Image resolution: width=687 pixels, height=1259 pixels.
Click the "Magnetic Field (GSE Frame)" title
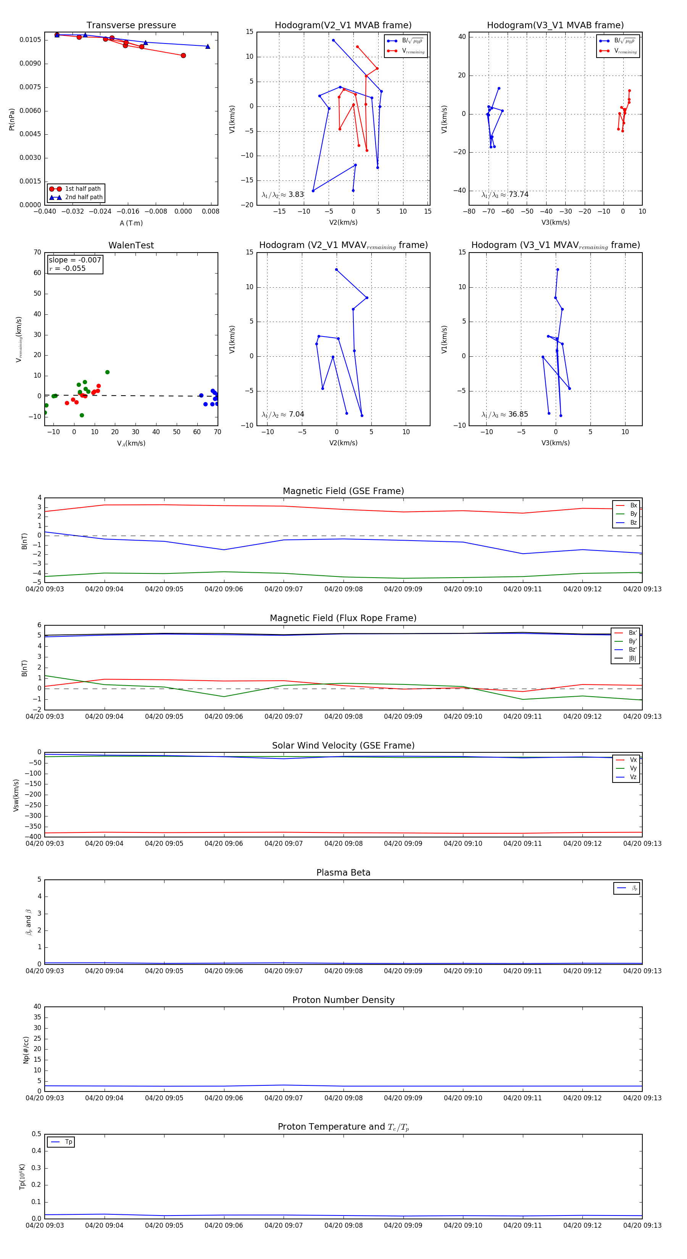[343, 491]
